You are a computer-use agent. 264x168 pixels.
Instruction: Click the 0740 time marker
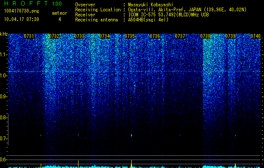(x=256, y=36)
